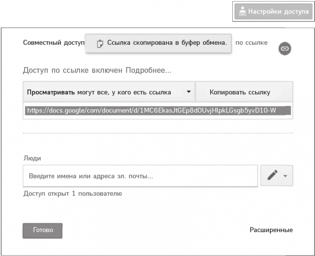The height and width of the screenshot is (256, 315).
Task: Select the docs.google.com share URL field
Action: pos(157,110)
